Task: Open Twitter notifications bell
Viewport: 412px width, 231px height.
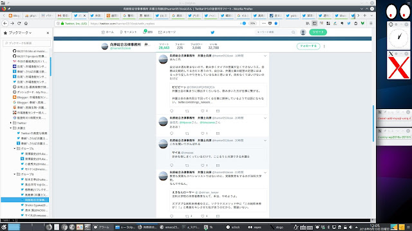Action: coord(147,32)
